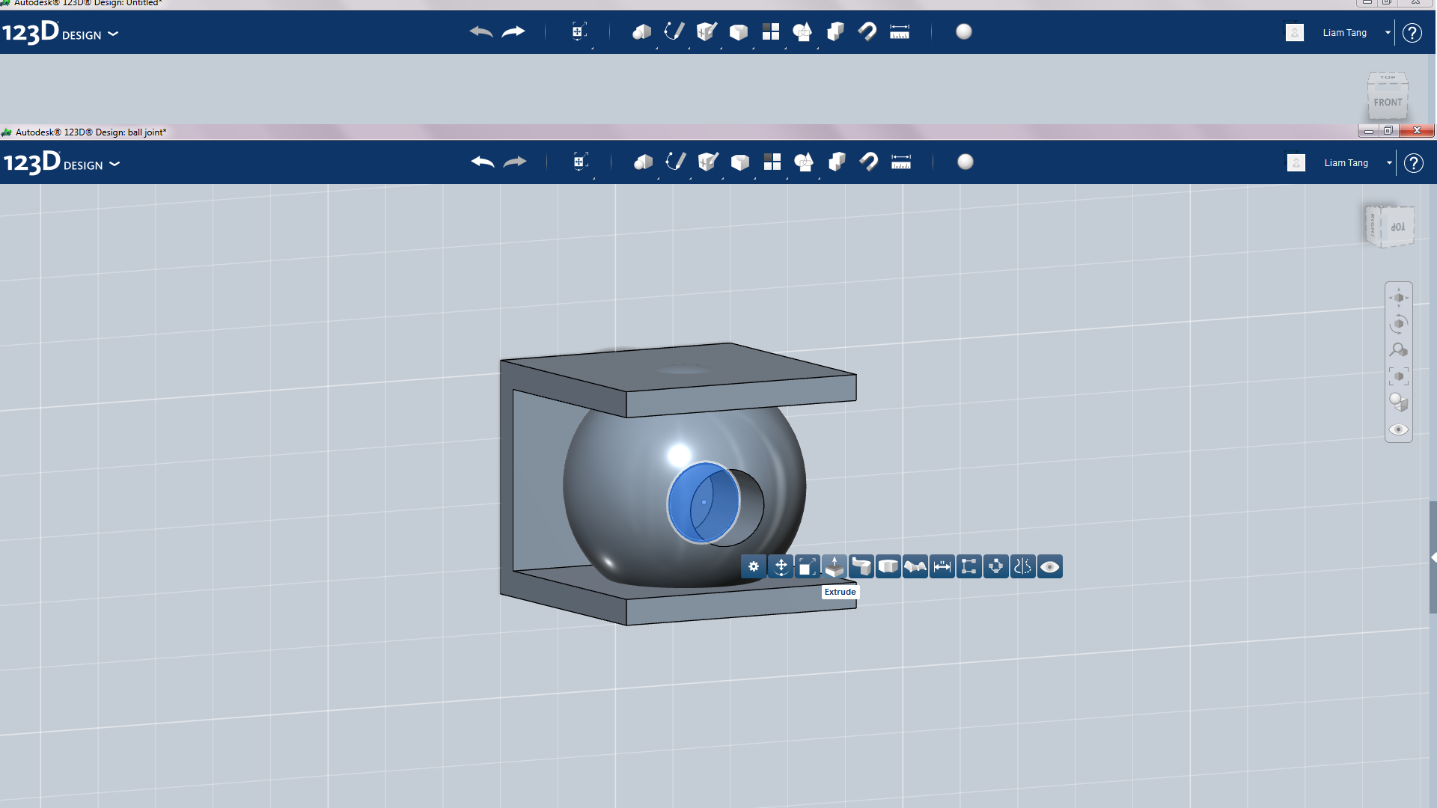Open Grouping tools in ball joint window
This screenshot has width=1437, height=808.
(x=804, y=162)
